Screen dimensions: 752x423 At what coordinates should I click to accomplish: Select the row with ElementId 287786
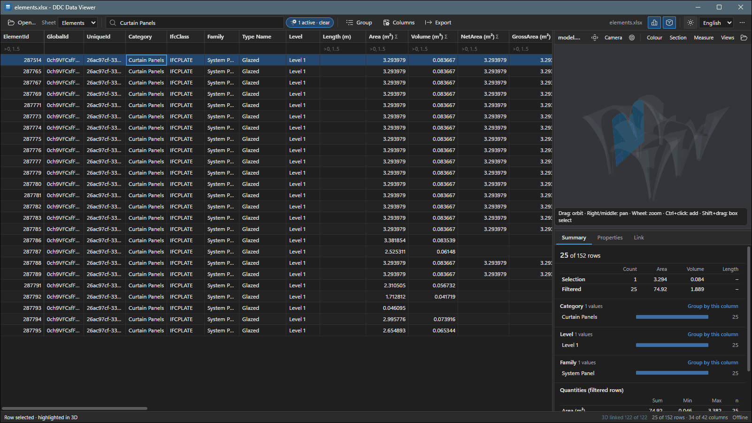coord(276,240)
